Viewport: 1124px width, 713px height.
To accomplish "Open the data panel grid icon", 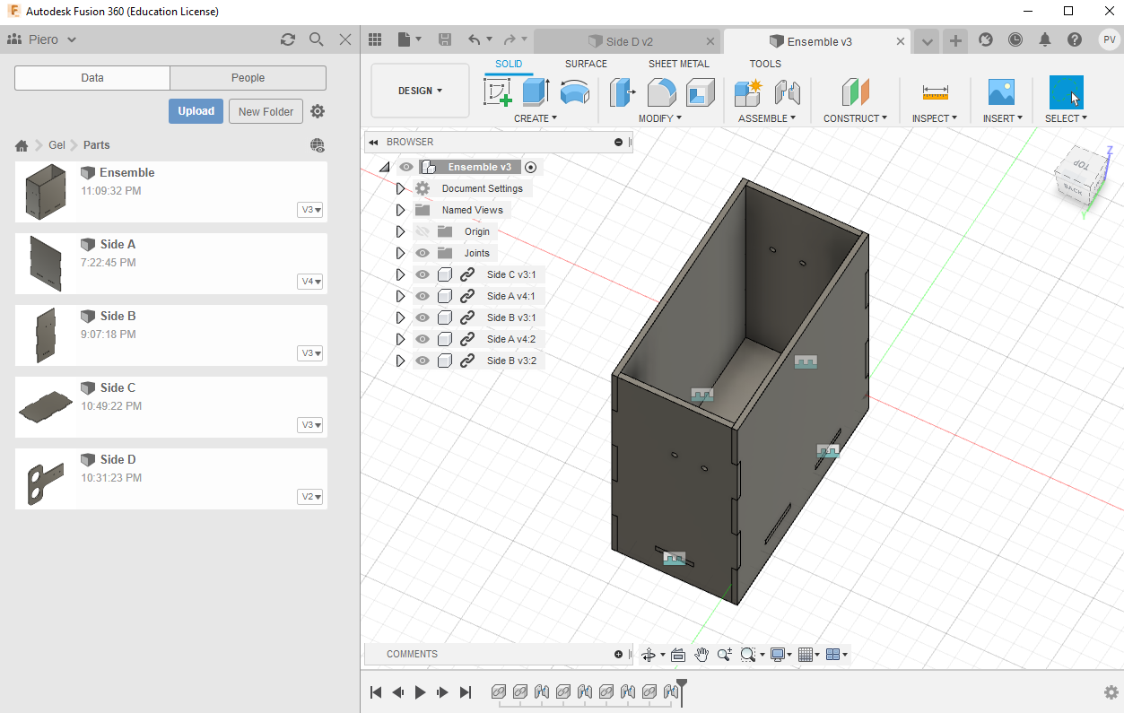I will tap(375, 39).
